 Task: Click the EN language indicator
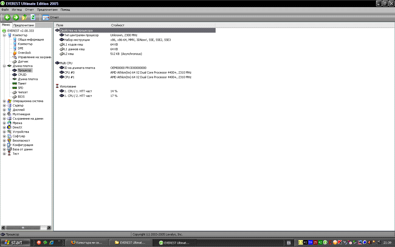[x=289, y=243]
